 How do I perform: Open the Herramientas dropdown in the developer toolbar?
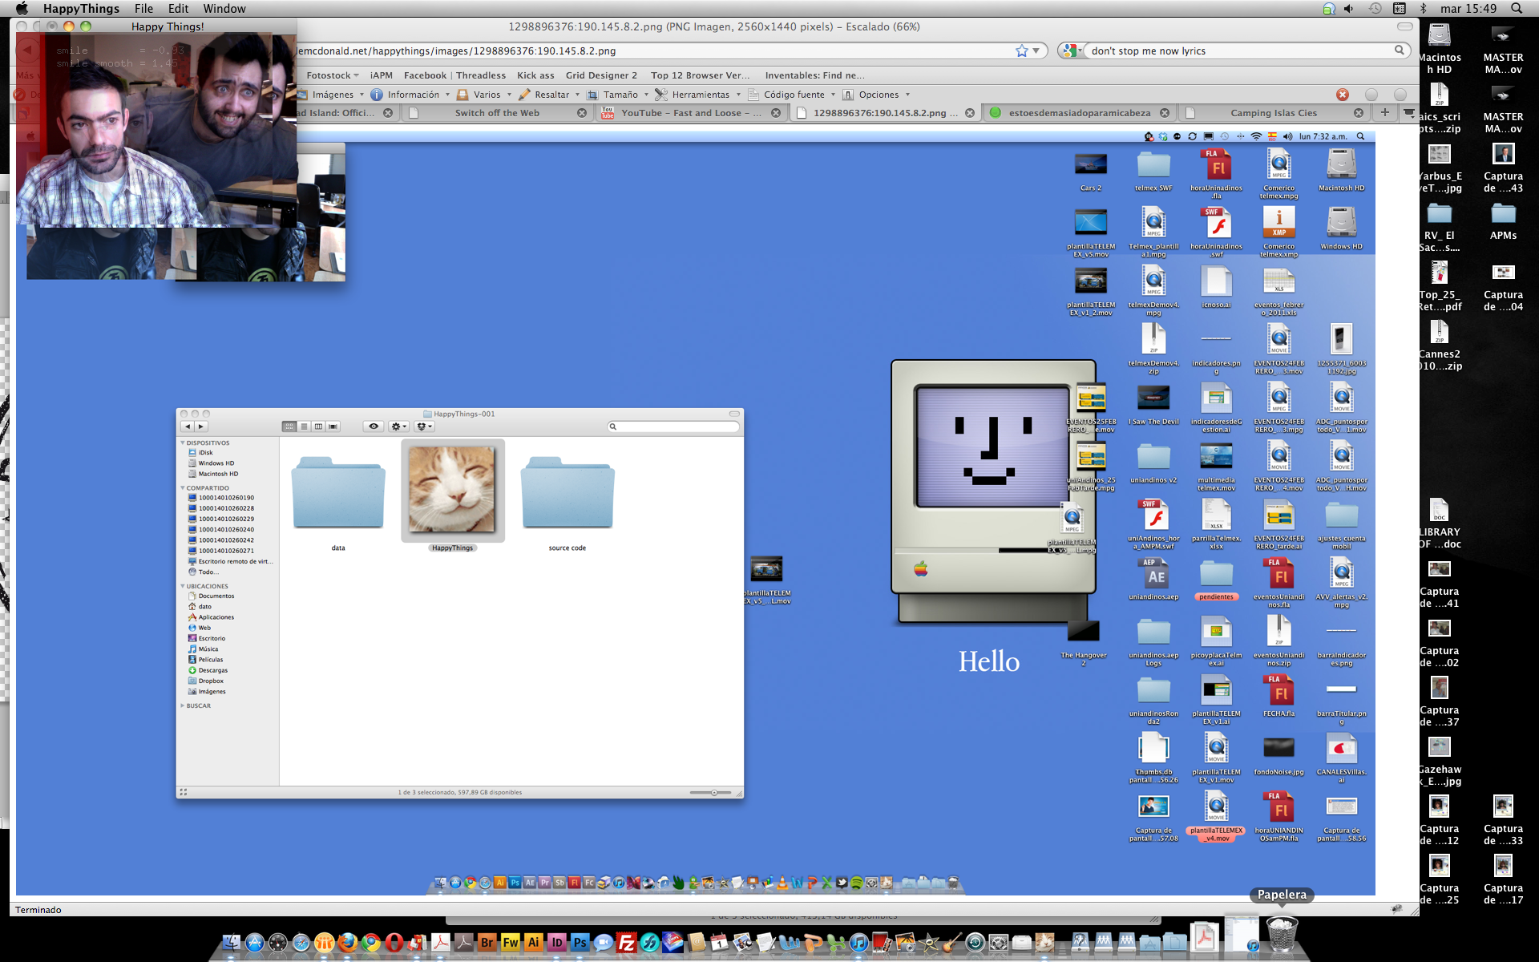700,95
